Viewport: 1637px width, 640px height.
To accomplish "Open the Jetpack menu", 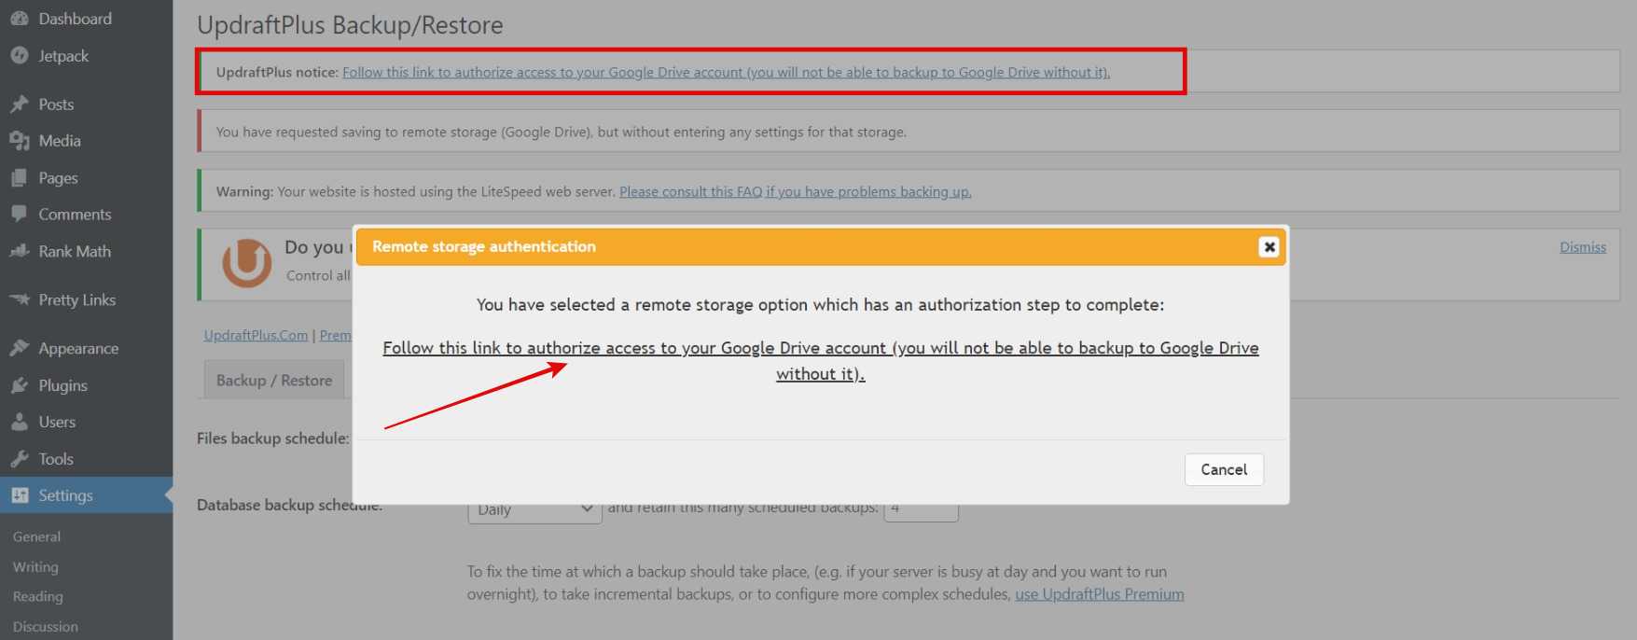I will (x=63, y=56).
